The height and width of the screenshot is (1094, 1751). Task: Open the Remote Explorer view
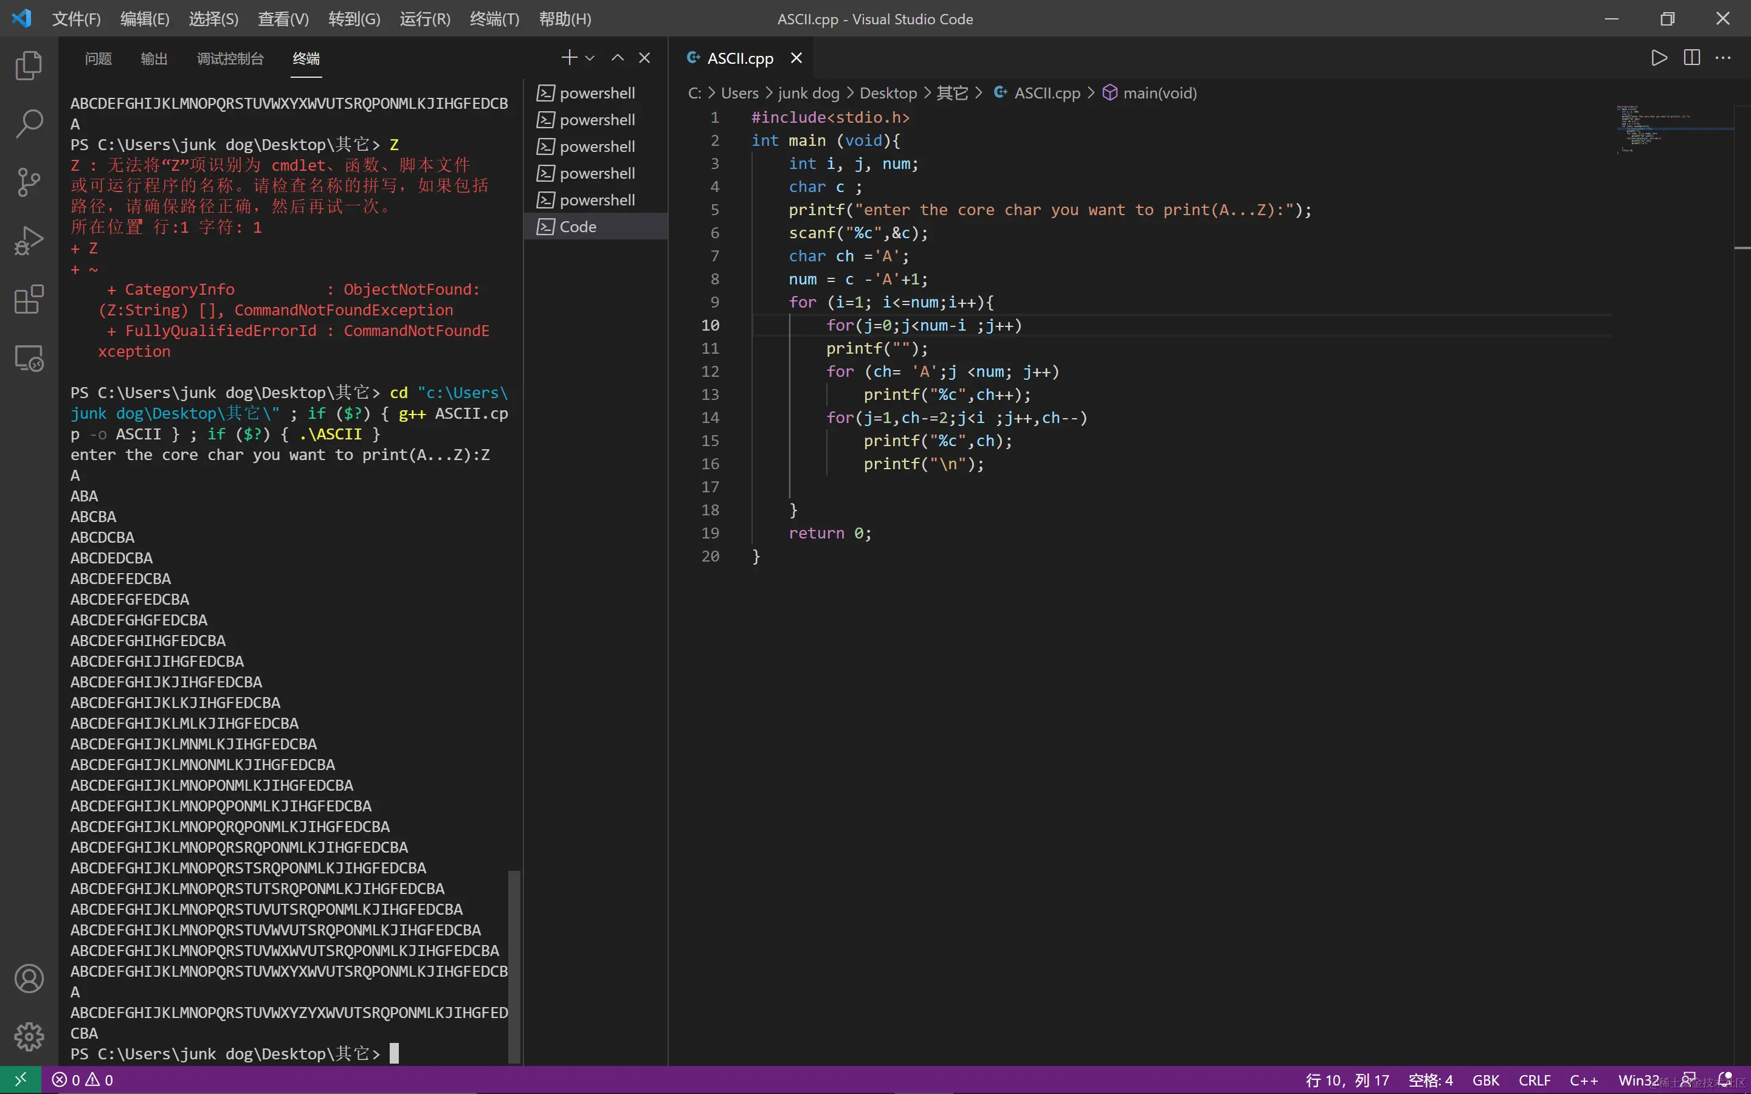click(x=29, y=358)
